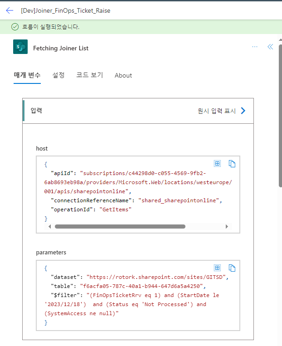Click the flow title [Dev]Joiner_FinOps_Ticket_Raise

tap(66, 10)
